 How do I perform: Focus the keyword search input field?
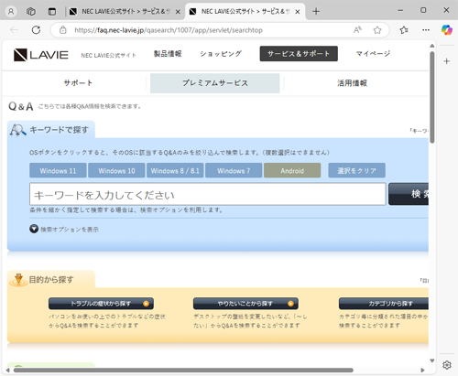208,194
